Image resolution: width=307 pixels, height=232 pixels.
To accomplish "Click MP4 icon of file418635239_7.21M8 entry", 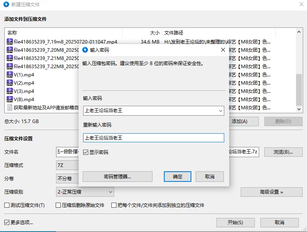I will (x=9, y=58).
